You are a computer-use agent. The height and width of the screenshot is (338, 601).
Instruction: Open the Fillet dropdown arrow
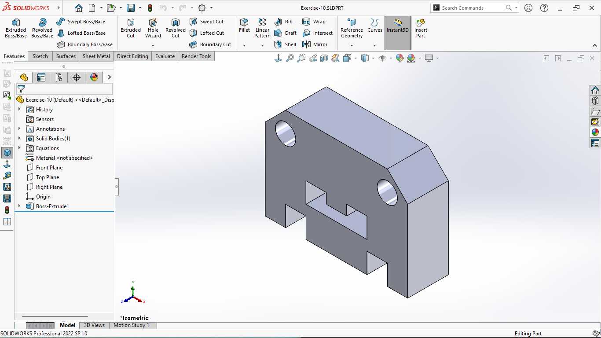pos(244,45)
